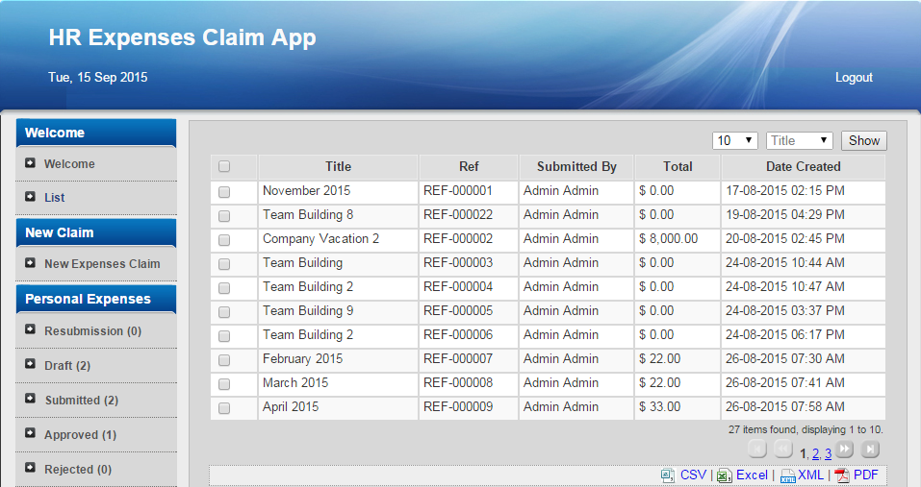Toggle the select-all header checkbox

pyautogui.click(x=224, y=167)
